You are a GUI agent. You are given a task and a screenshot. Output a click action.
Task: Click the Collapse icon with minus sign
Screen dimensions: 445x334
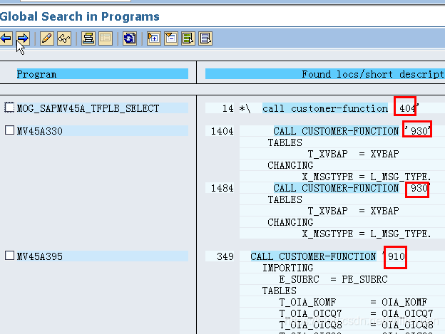coord(171,38)
